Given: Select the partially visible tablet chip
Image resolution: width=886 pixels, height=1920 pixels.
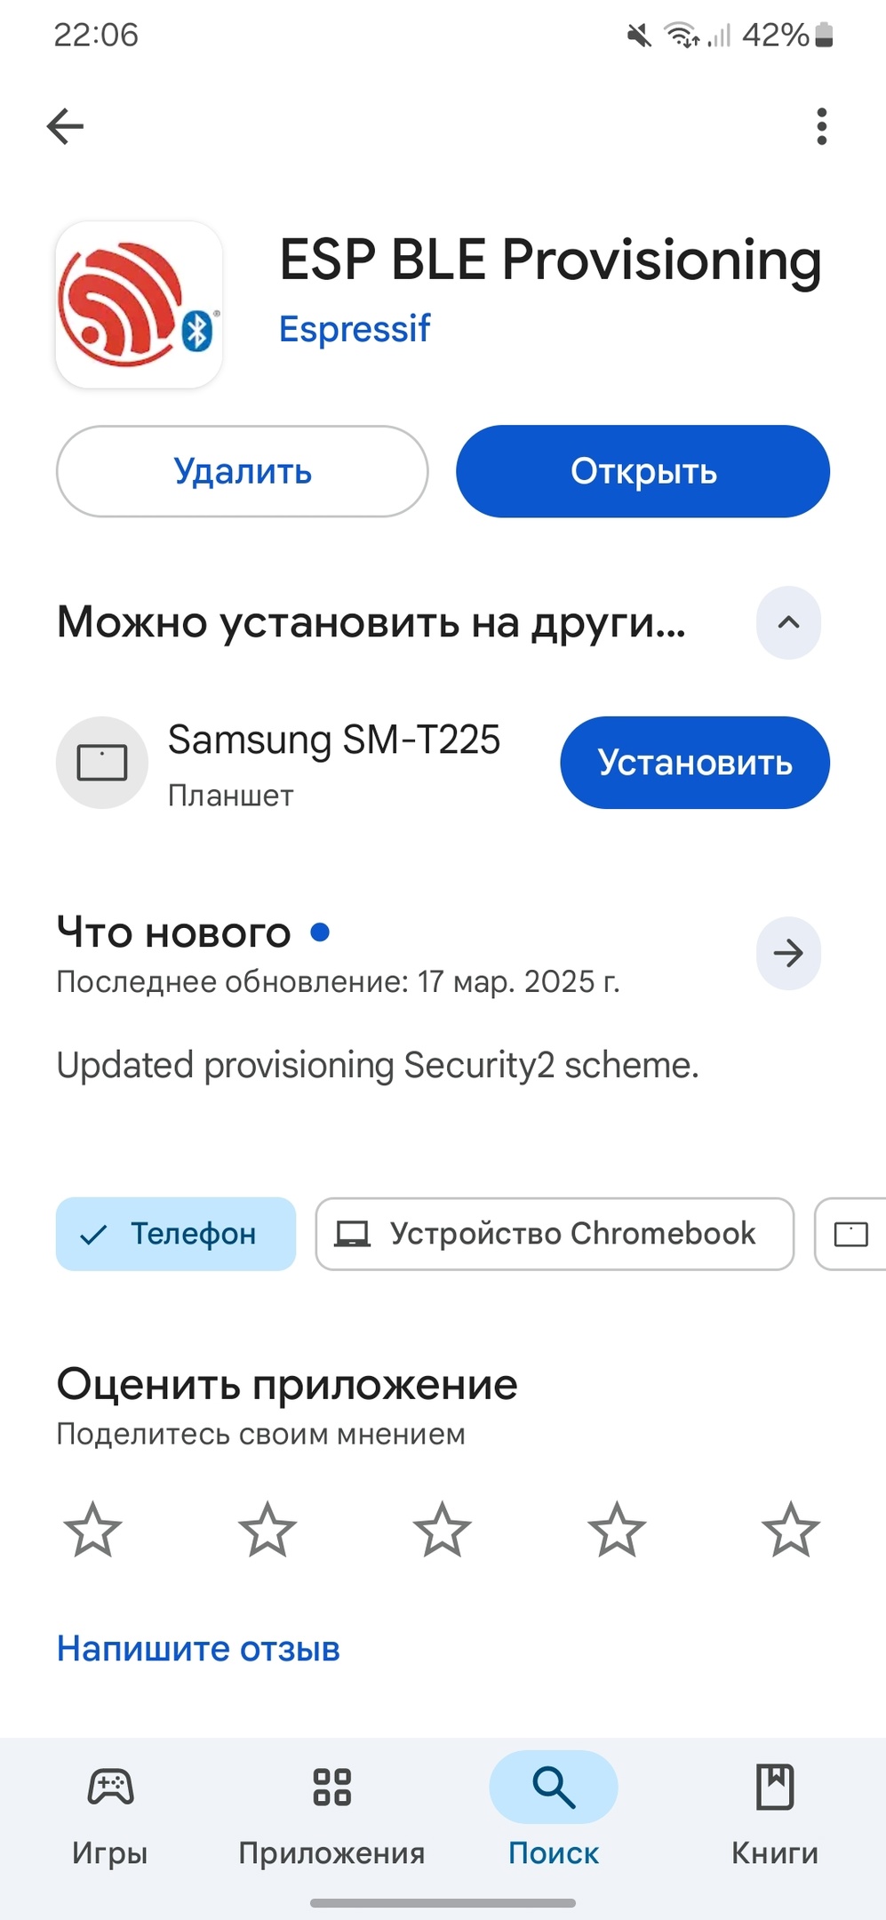Looking at the screenshot, I should point(851,1234).
